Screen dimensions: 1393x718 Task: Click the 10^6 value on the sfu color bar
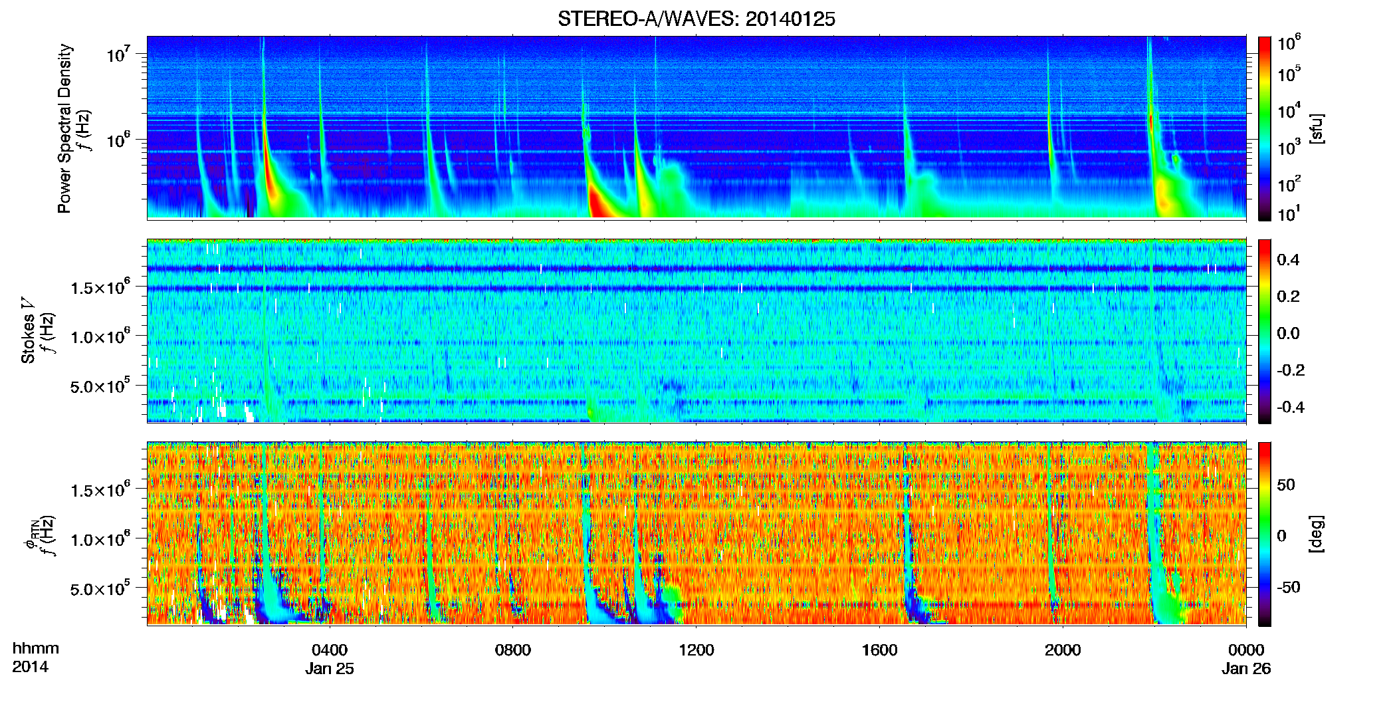point(1289,43)
